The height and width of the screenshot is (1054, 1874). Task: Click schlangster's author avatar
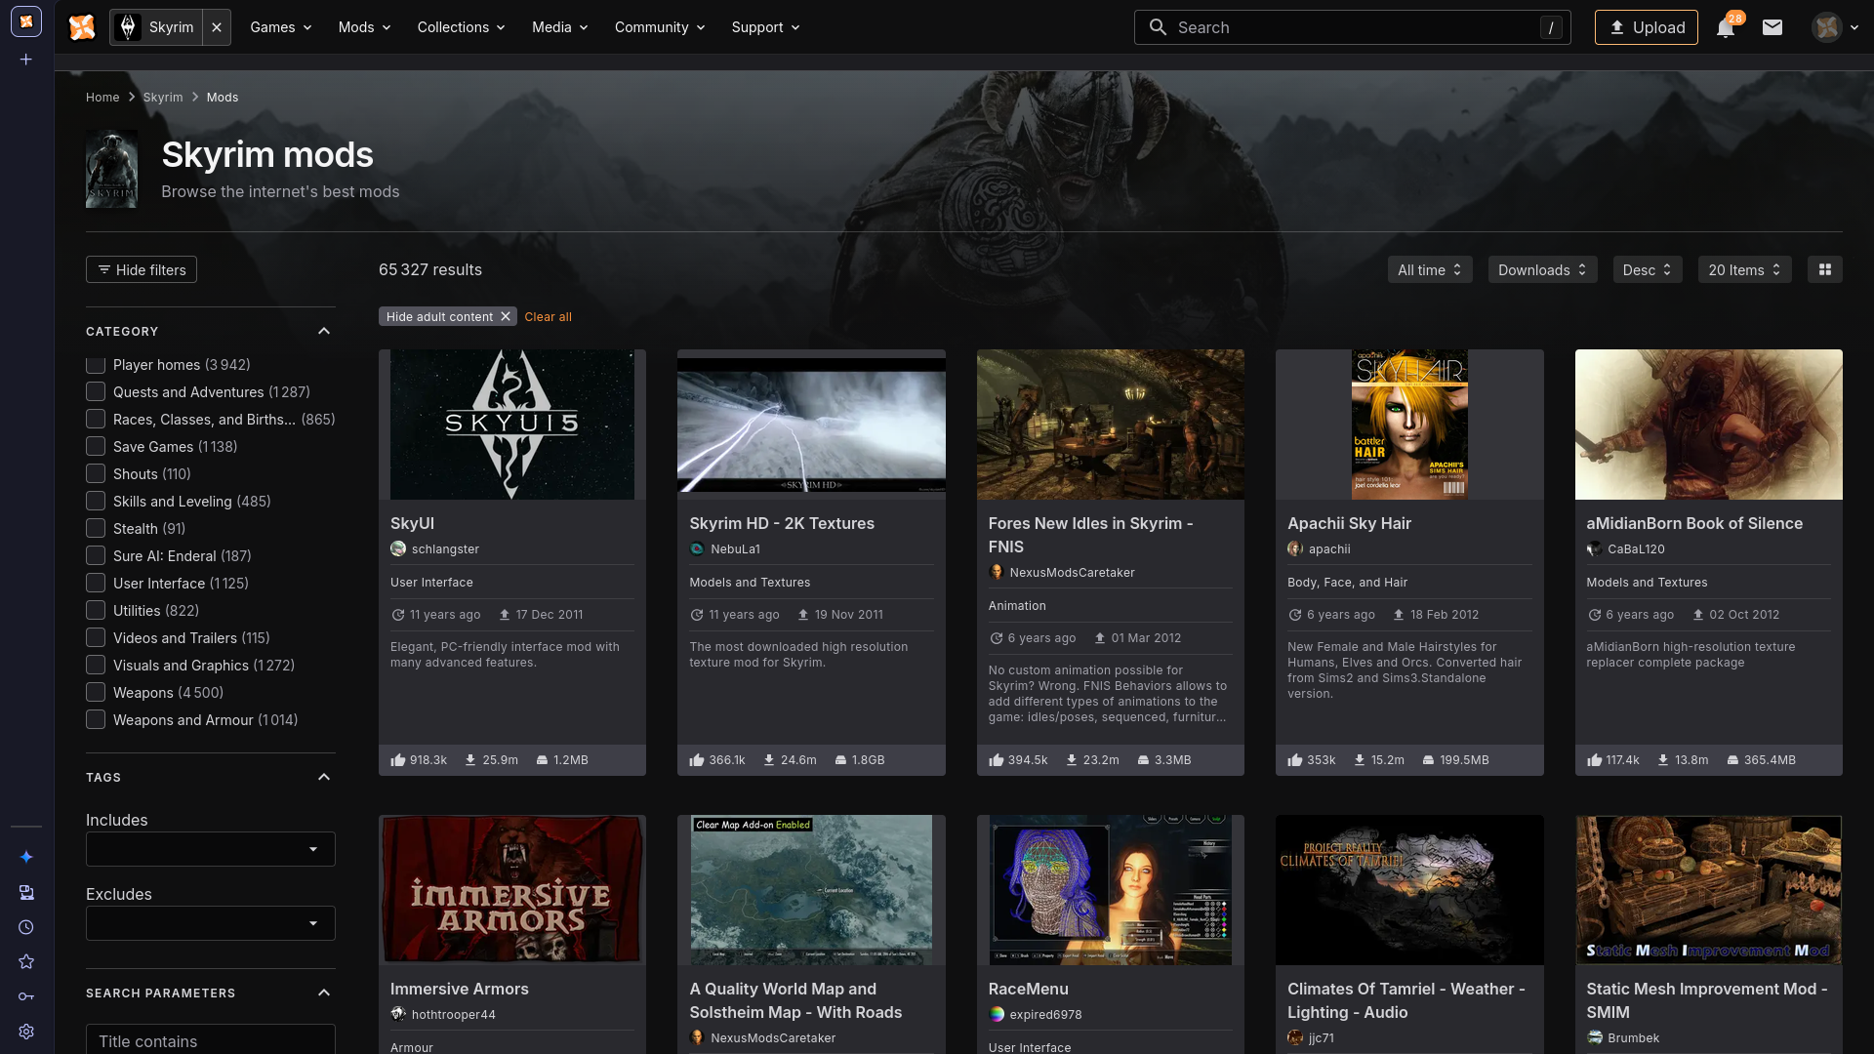coord(398,549)
